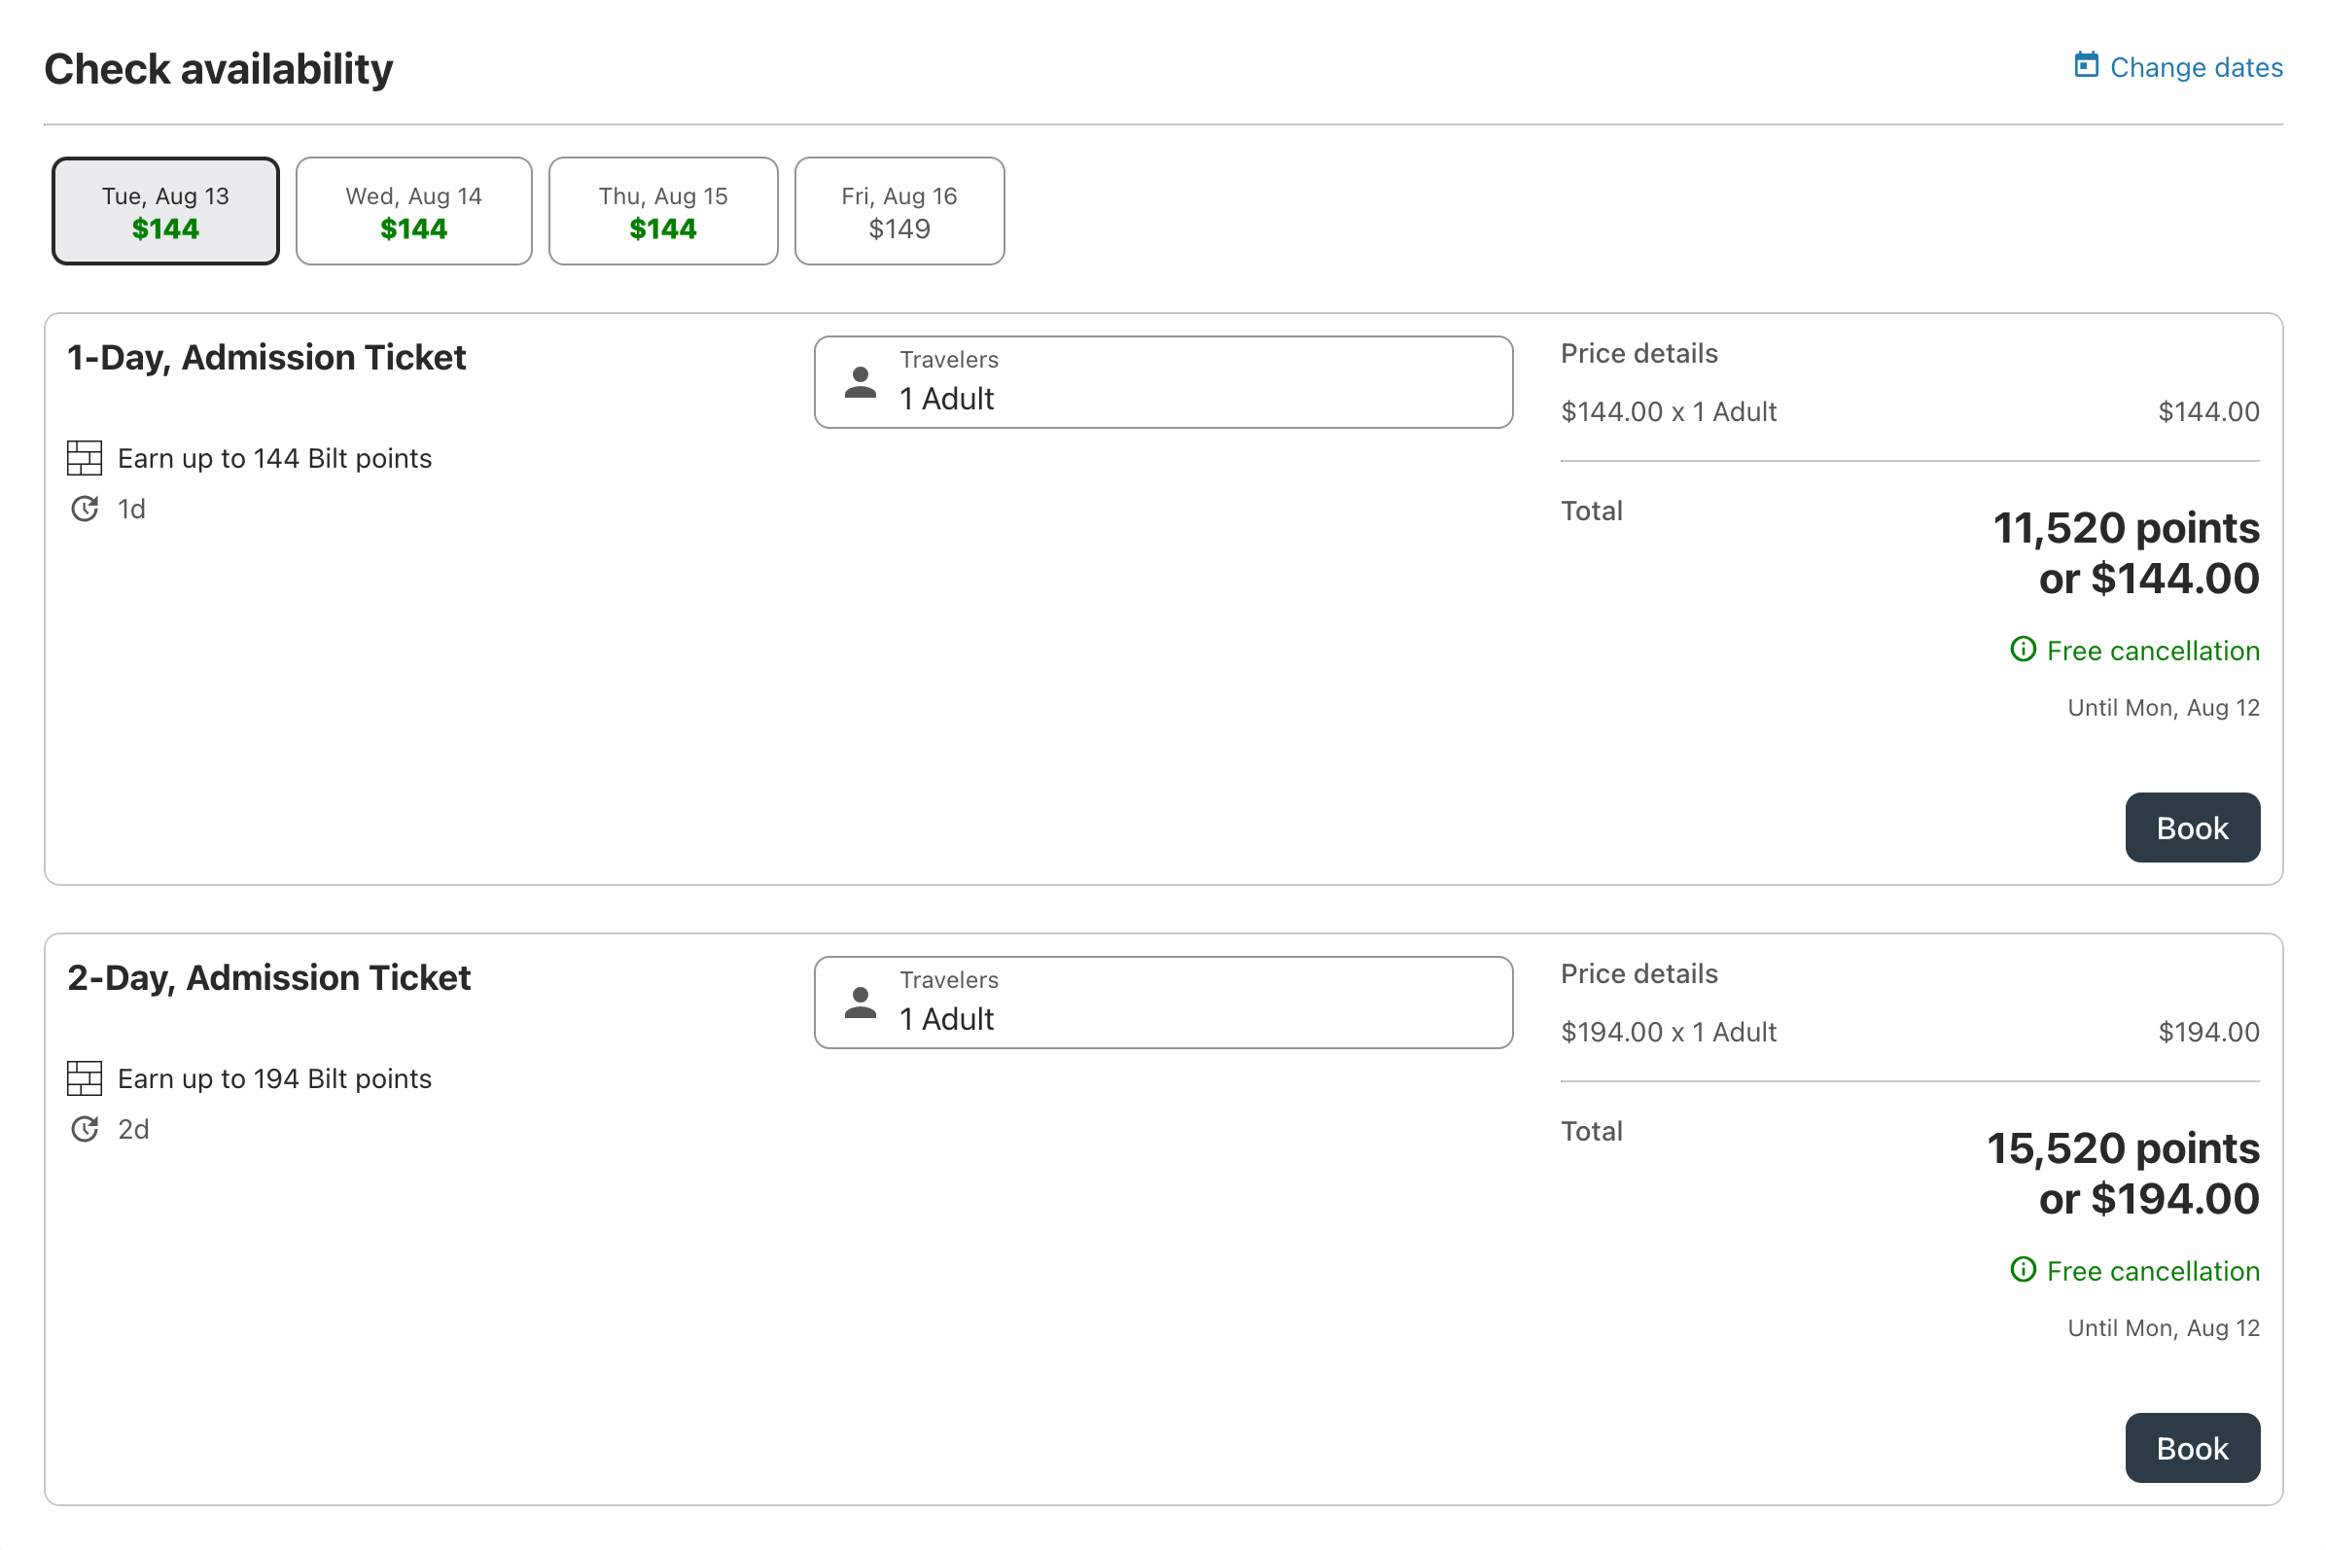Book the 2-Day Admission Ticket
This screenshot has width=2326, height=1550.
(2192, 1447)
